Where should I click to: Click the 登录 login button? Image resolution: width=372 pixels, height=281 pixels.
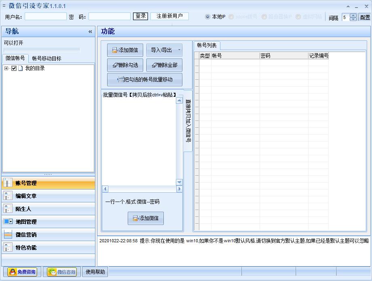[140, 16]
